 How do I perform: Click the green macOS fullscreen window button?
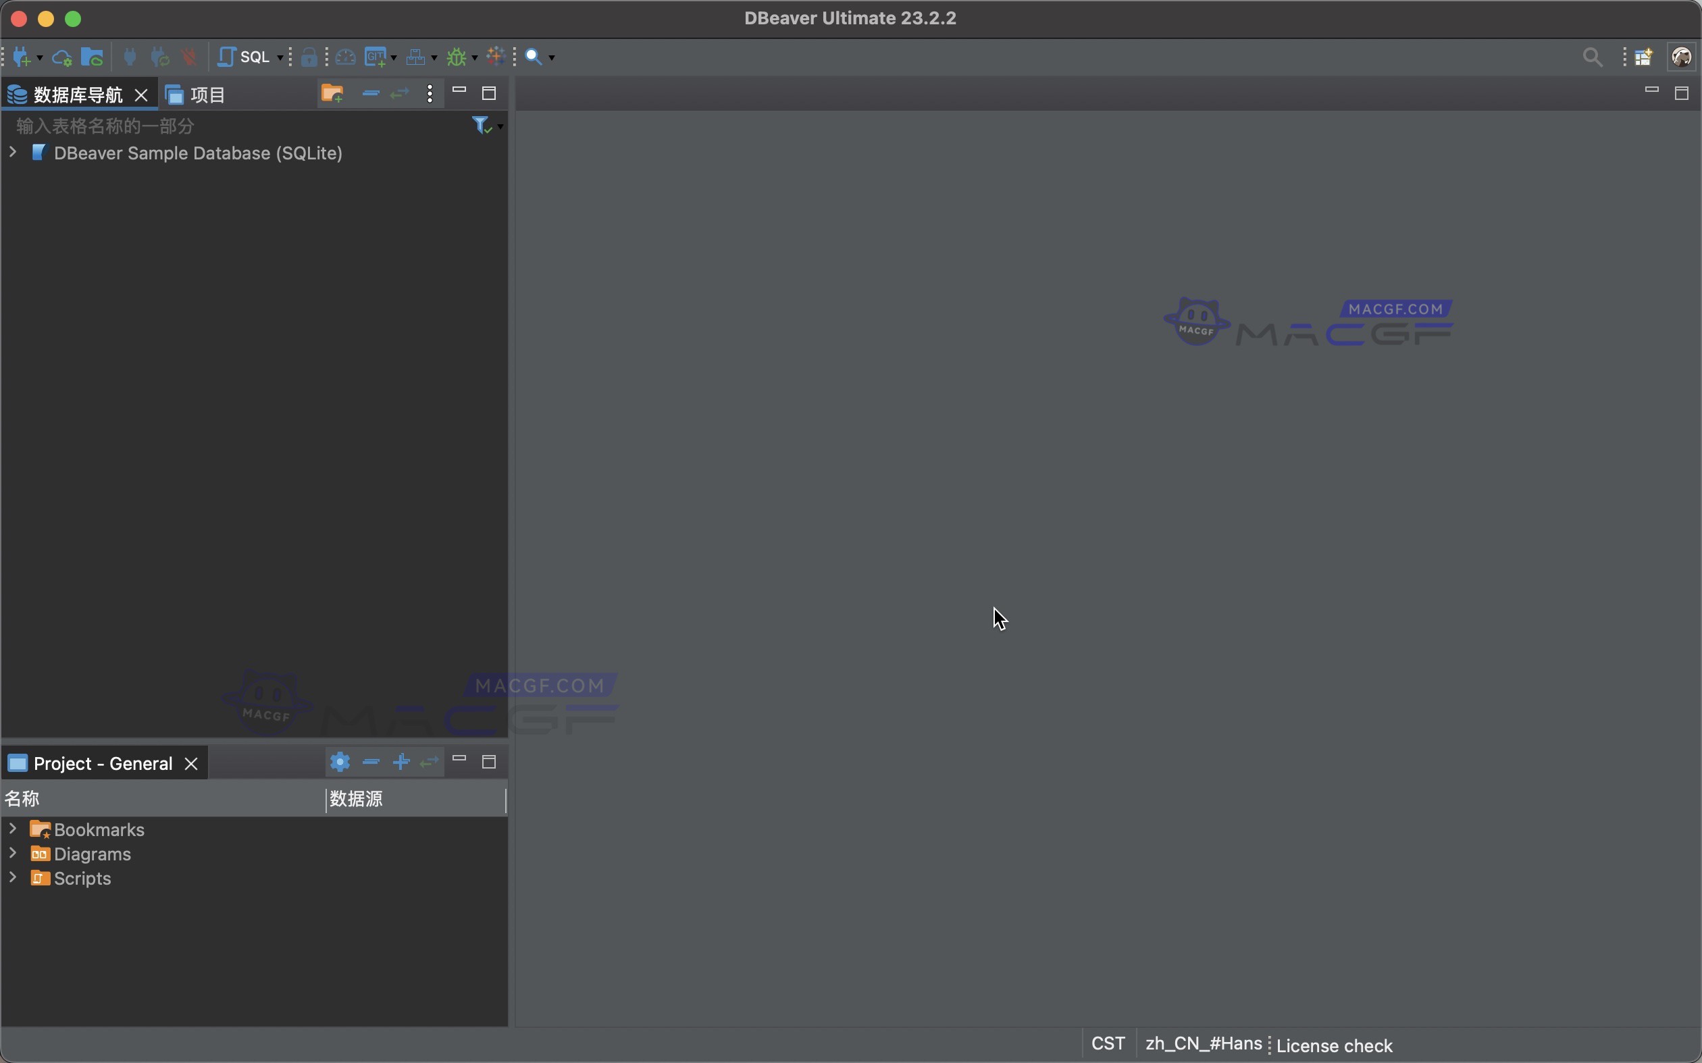(73, 19)
